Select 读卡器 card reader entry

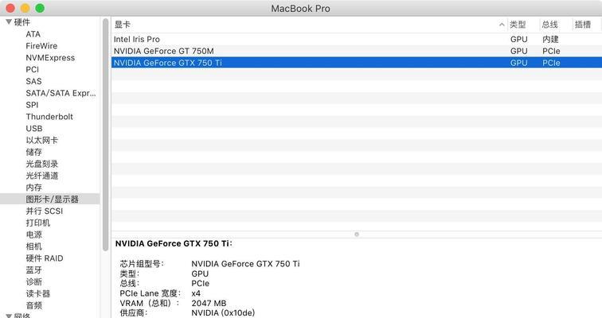38,294
